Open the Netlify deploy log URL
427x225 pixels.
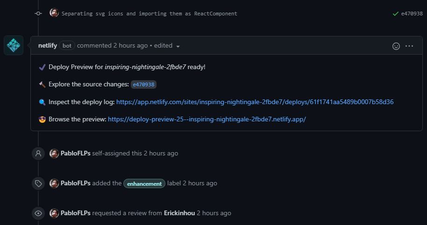point(255,102)
